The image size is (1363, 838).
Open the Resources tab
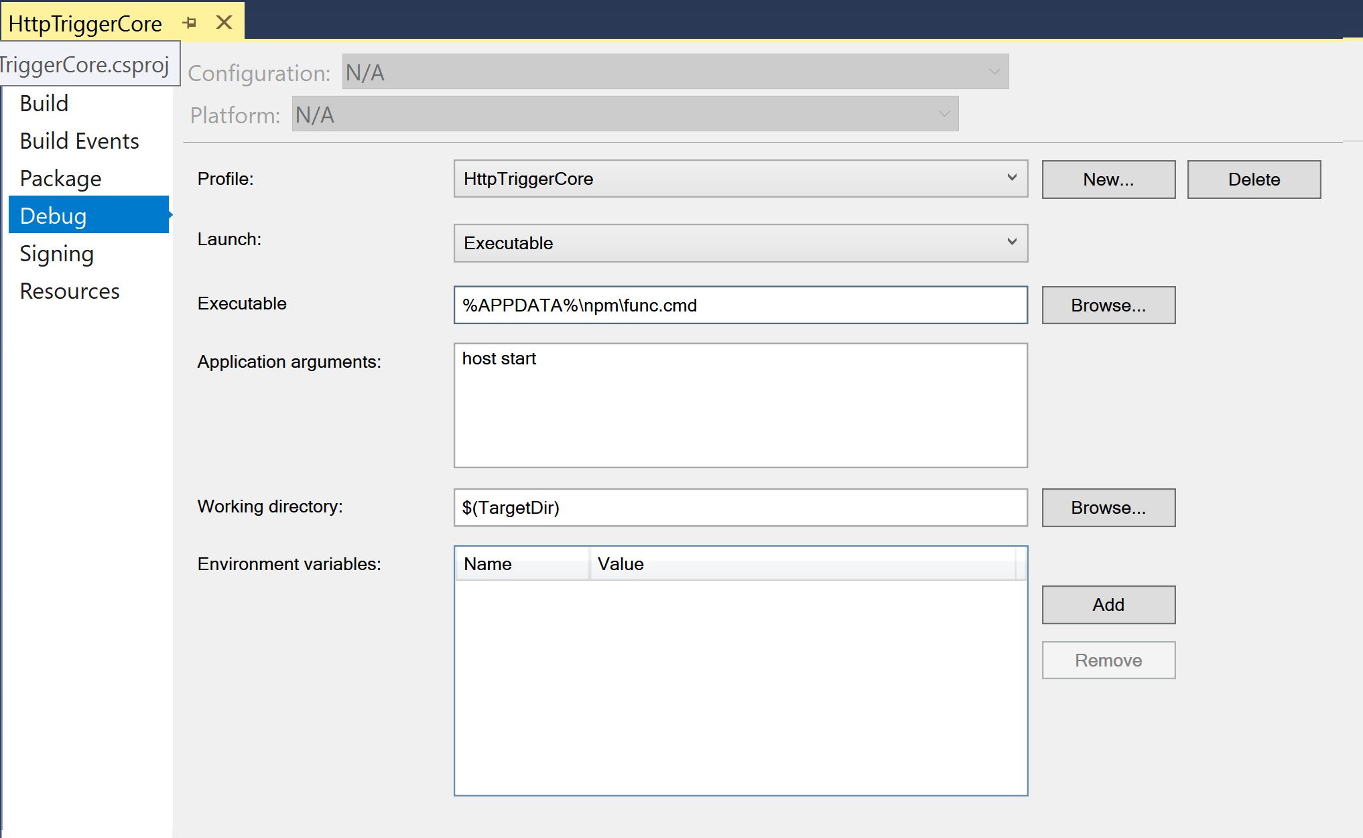point(70,291)
